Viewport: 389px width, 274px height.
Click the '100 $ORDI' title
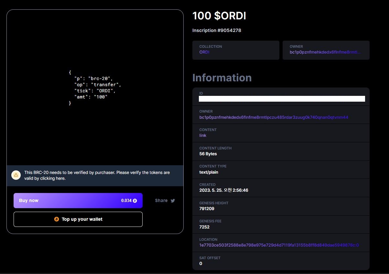[x=219, y=16]
